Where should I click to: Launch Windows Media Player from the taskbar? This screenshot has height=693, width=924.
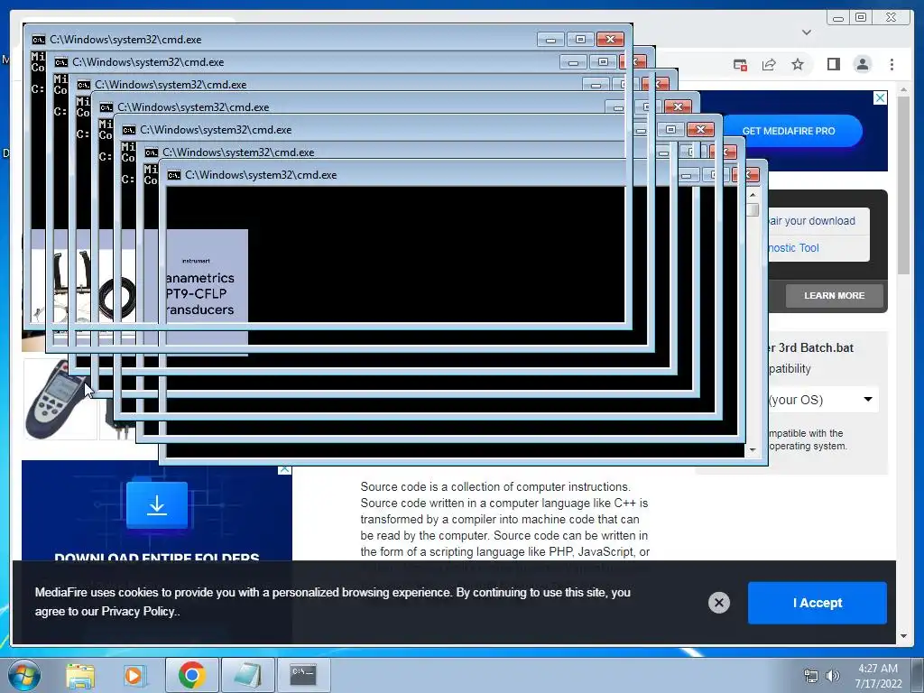[x=134, y=675]
